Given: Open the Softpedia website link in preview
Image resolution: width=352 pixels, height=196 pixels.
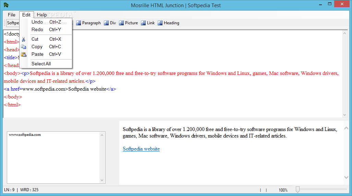Looking at the screenshot, I should click(x=141, y=149).
